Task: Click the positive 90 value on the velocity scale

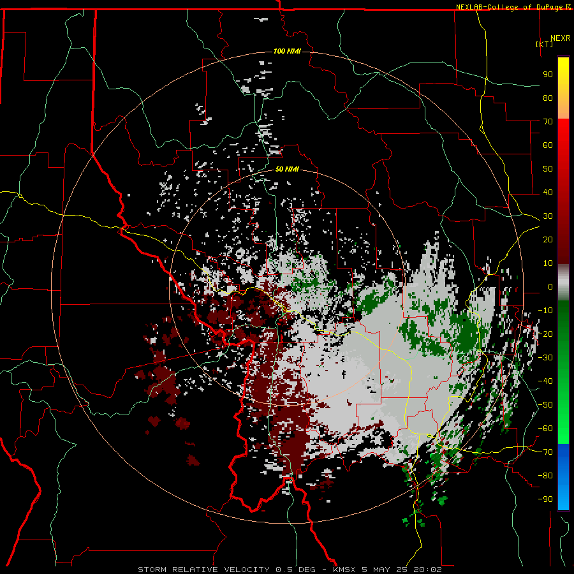Action: 548,75
